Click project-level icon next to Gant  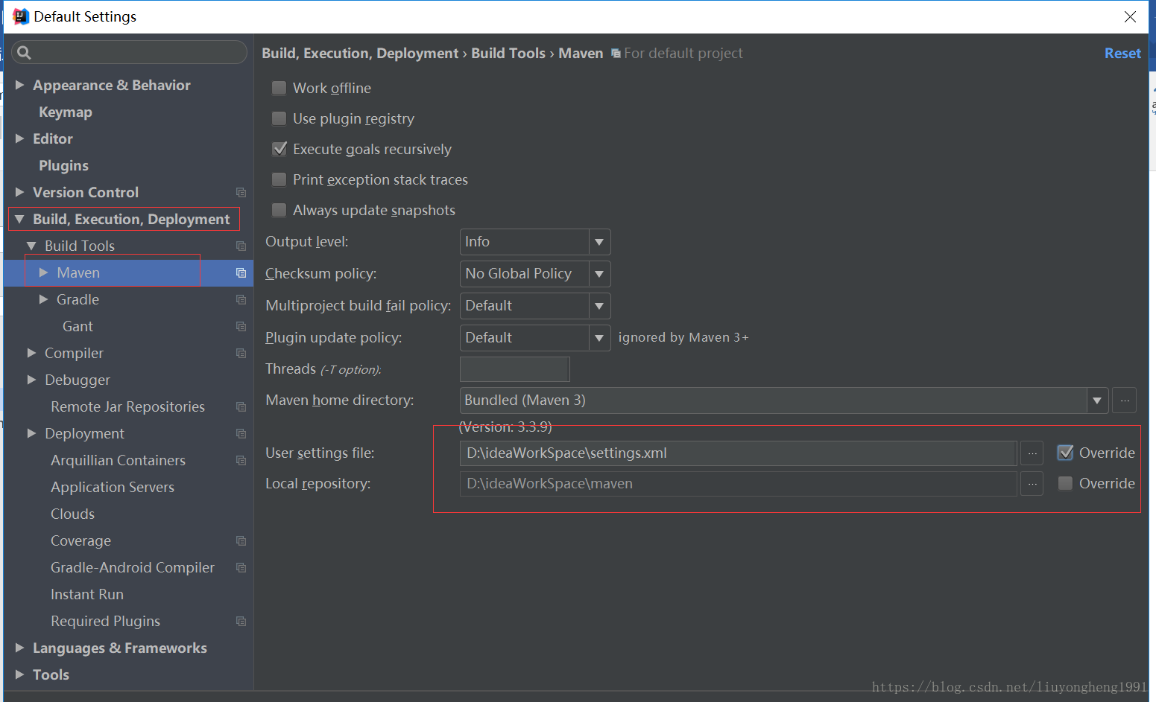click(241, 326)
